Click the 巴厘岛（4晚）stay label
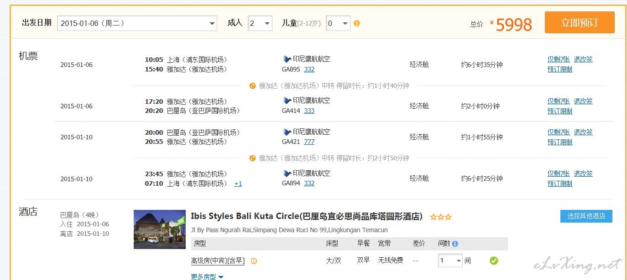This screenshot has width=627, height=280. pyautogui.click(x=80, y=215)
